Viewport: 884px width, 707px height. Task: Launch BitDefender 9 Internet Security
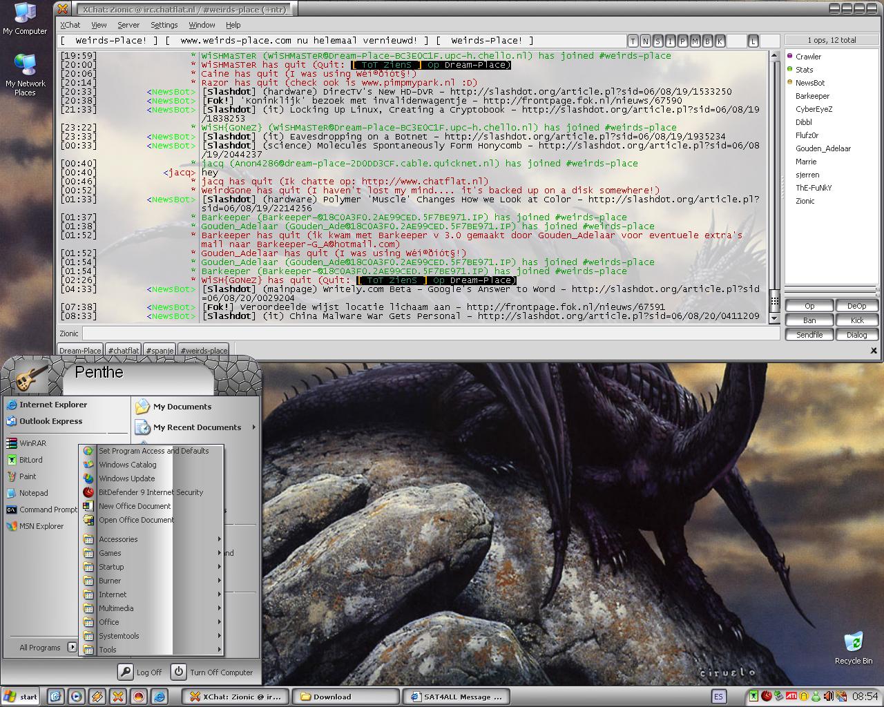(151, 492)
